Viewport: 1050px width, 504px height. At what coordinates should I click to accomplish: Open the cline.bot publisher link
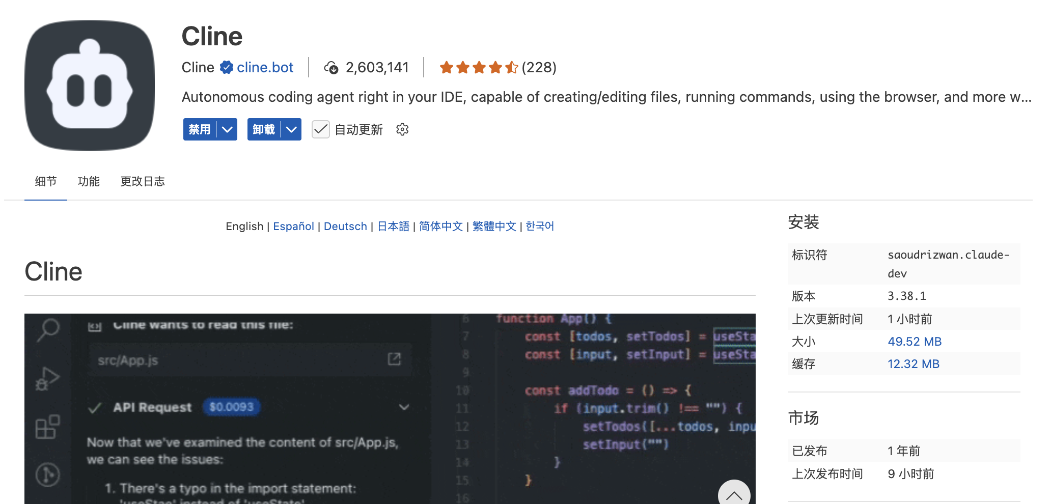tap(265, 67)
